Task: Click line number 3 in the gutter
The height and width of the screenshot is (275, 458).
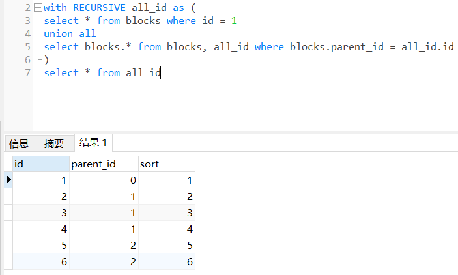Action: pyautogui.click(x=27, y=21)
